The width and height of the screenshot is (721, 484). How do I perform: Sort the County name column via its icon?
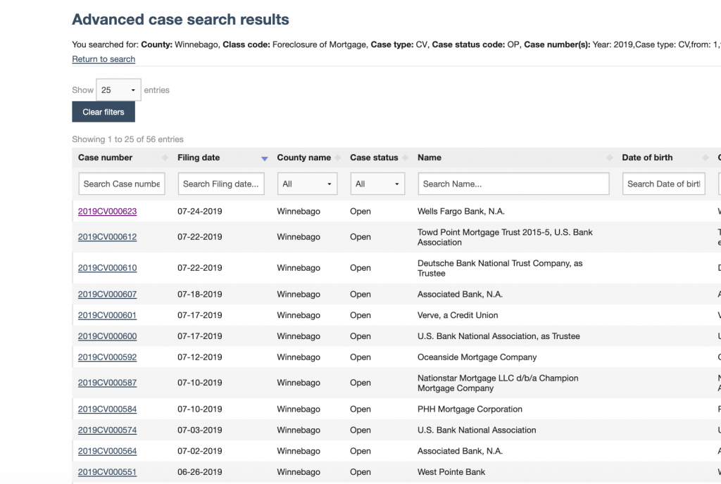(338, 158)
